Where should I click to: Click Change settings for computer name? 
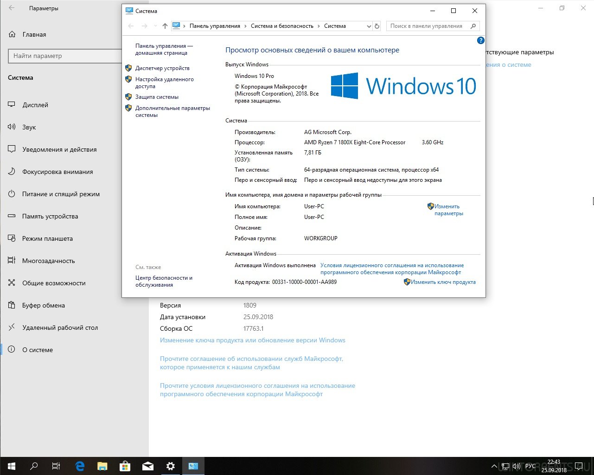click(448, 210)
